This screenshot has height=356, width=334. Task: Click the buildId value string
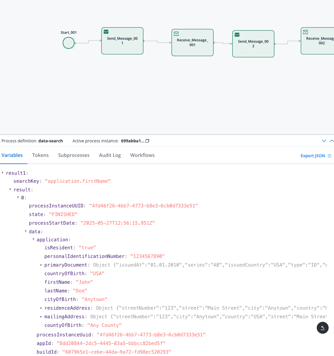pyautogui.click(x=117, y=352)
